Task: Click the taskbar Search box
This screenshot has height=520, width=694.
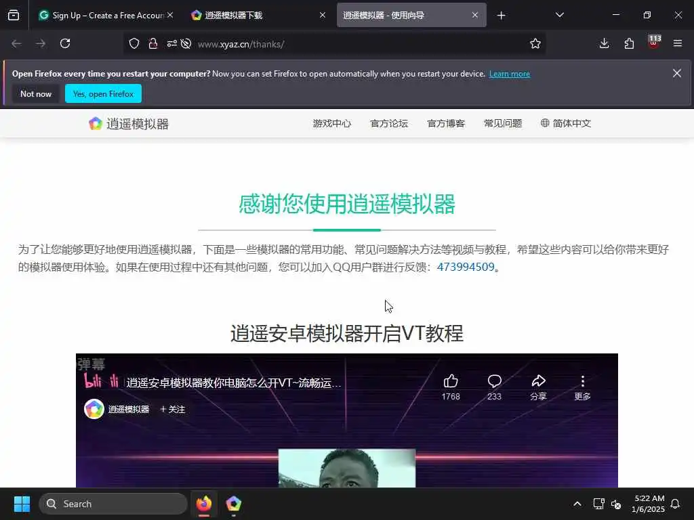Action: (113, 504)
